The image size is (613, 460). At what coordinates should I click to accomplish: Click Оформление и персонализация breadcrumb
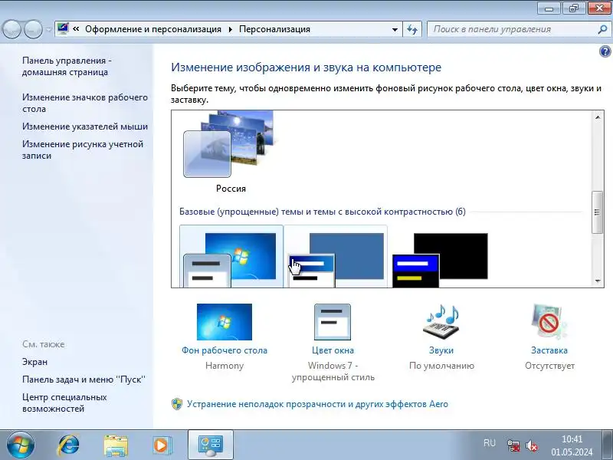pyautogui.click(x=153, y=29)
